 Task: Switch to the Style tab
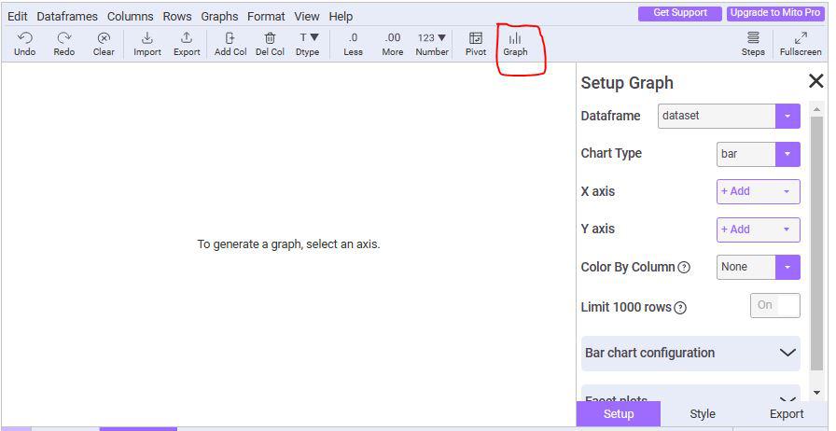tap(703, 414)
